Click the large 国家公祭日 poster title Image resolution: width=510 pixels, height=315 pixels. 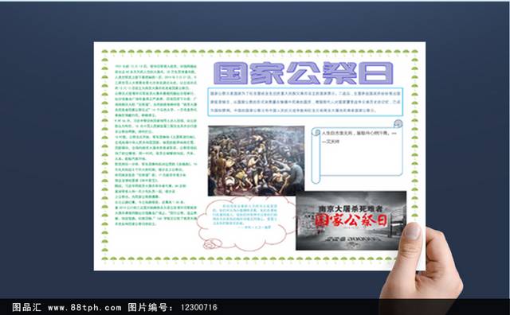point(303,73)
